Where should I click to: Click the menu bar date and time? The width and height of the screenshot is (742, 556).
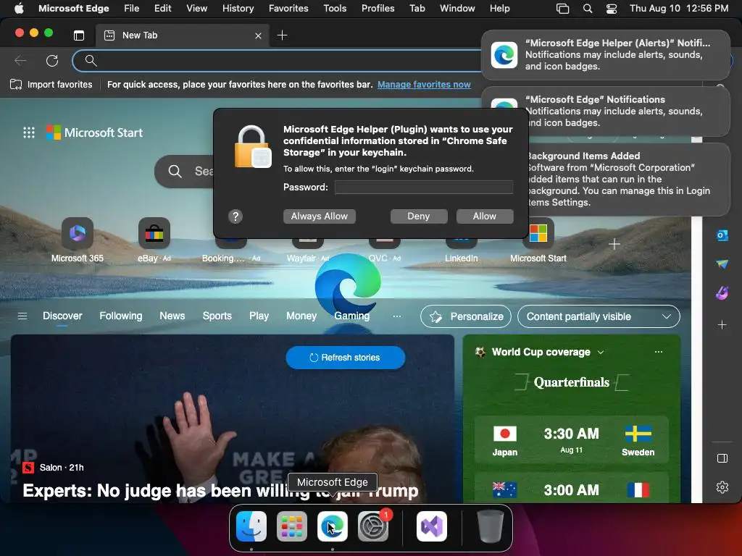click(678, 8)
